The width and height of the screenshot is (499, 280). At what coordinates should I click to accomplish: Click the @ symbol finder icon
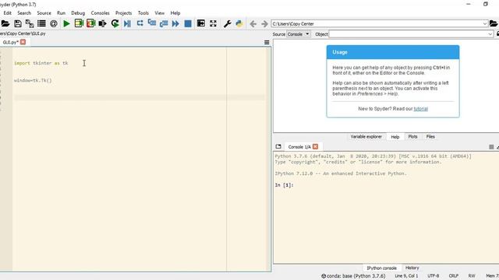tap(54, 23)
